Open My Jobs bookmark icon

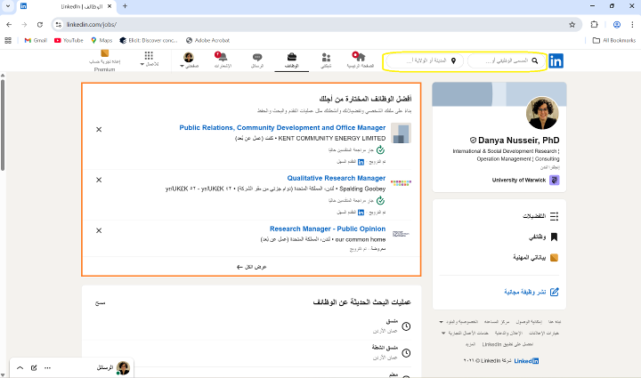tap(554, 237)
